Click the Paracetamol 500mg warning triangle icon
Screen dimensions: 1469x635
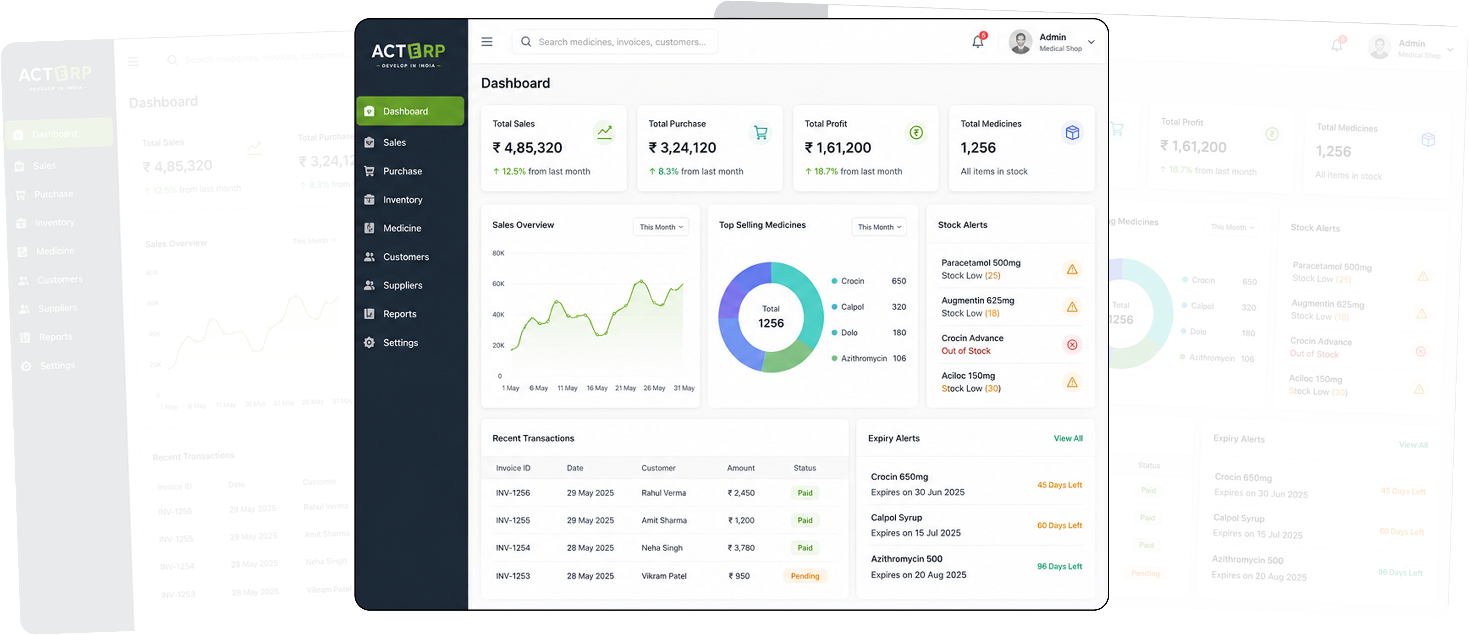tap(1072, 269)
